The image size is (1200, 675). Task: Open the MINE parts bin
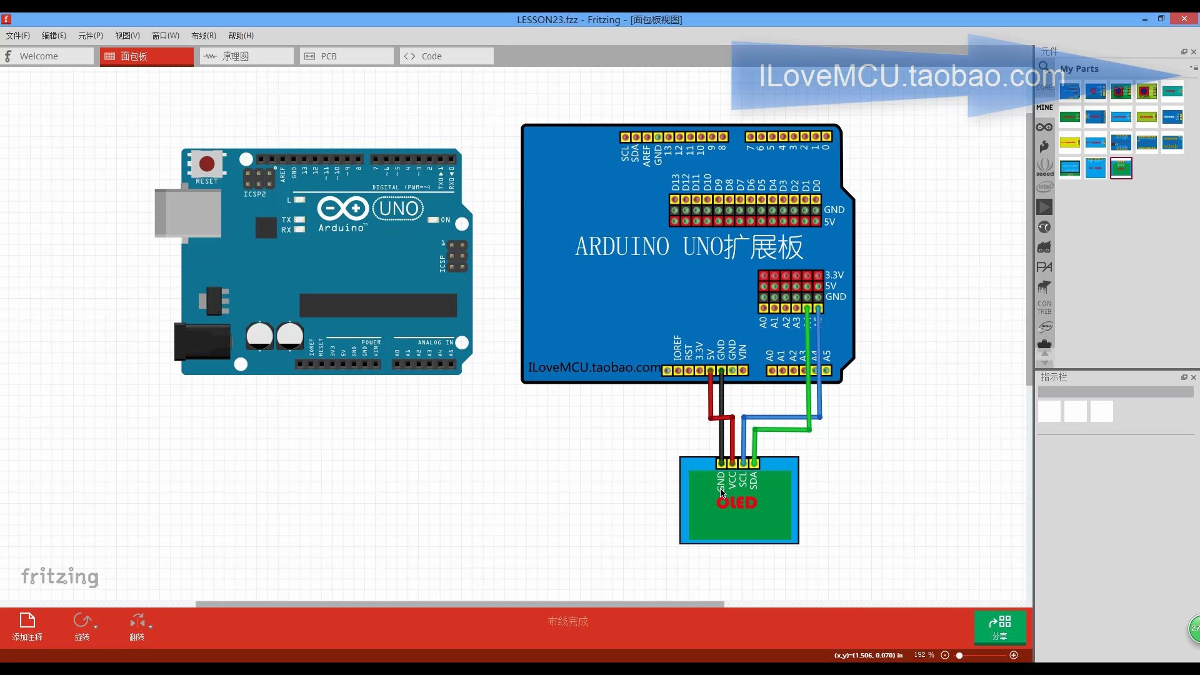pos(1044,107)
